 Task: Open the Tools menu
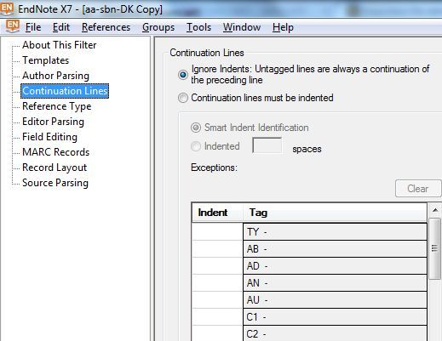[198, 27]
